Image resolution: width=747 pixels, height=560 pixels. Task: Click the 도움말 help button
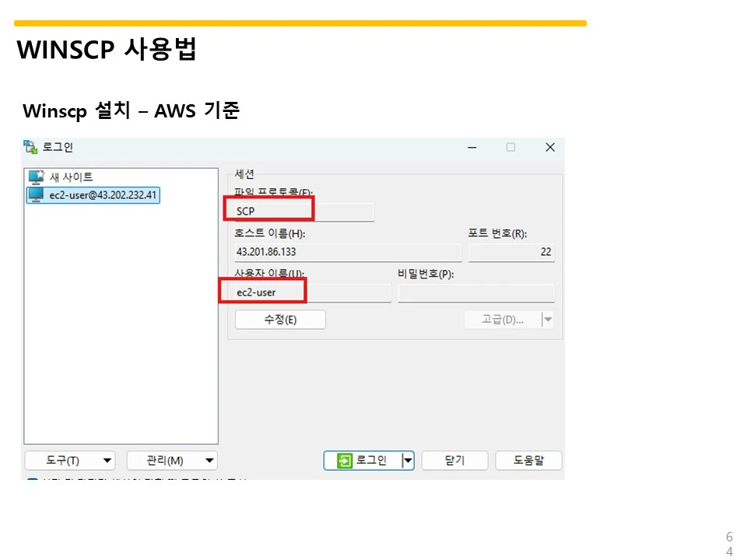528,460
